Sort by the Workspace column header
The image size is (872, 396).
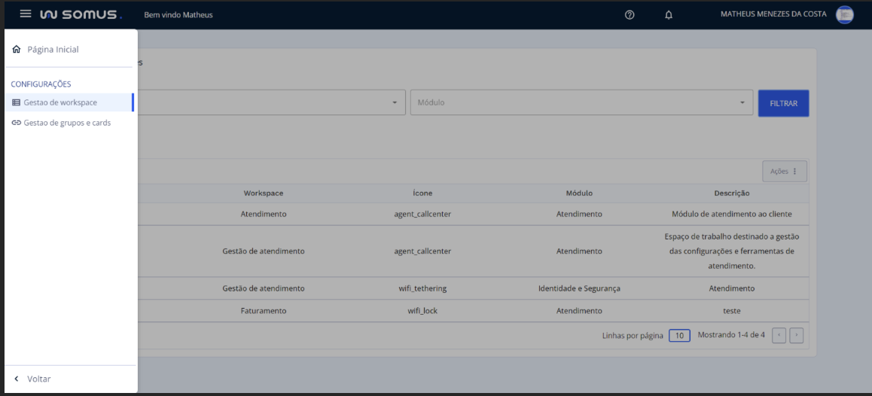tap(264, 193)
